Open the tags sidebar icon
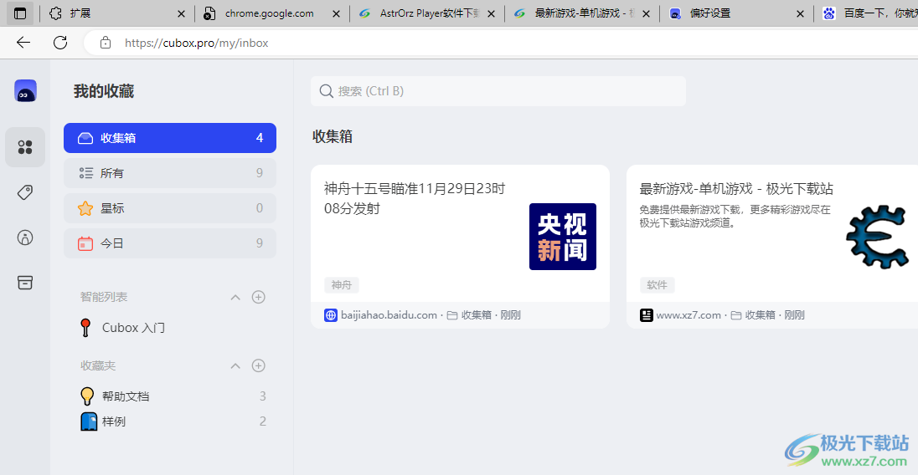This screenshot has height=475, width=918. click(x=25, y=192)
